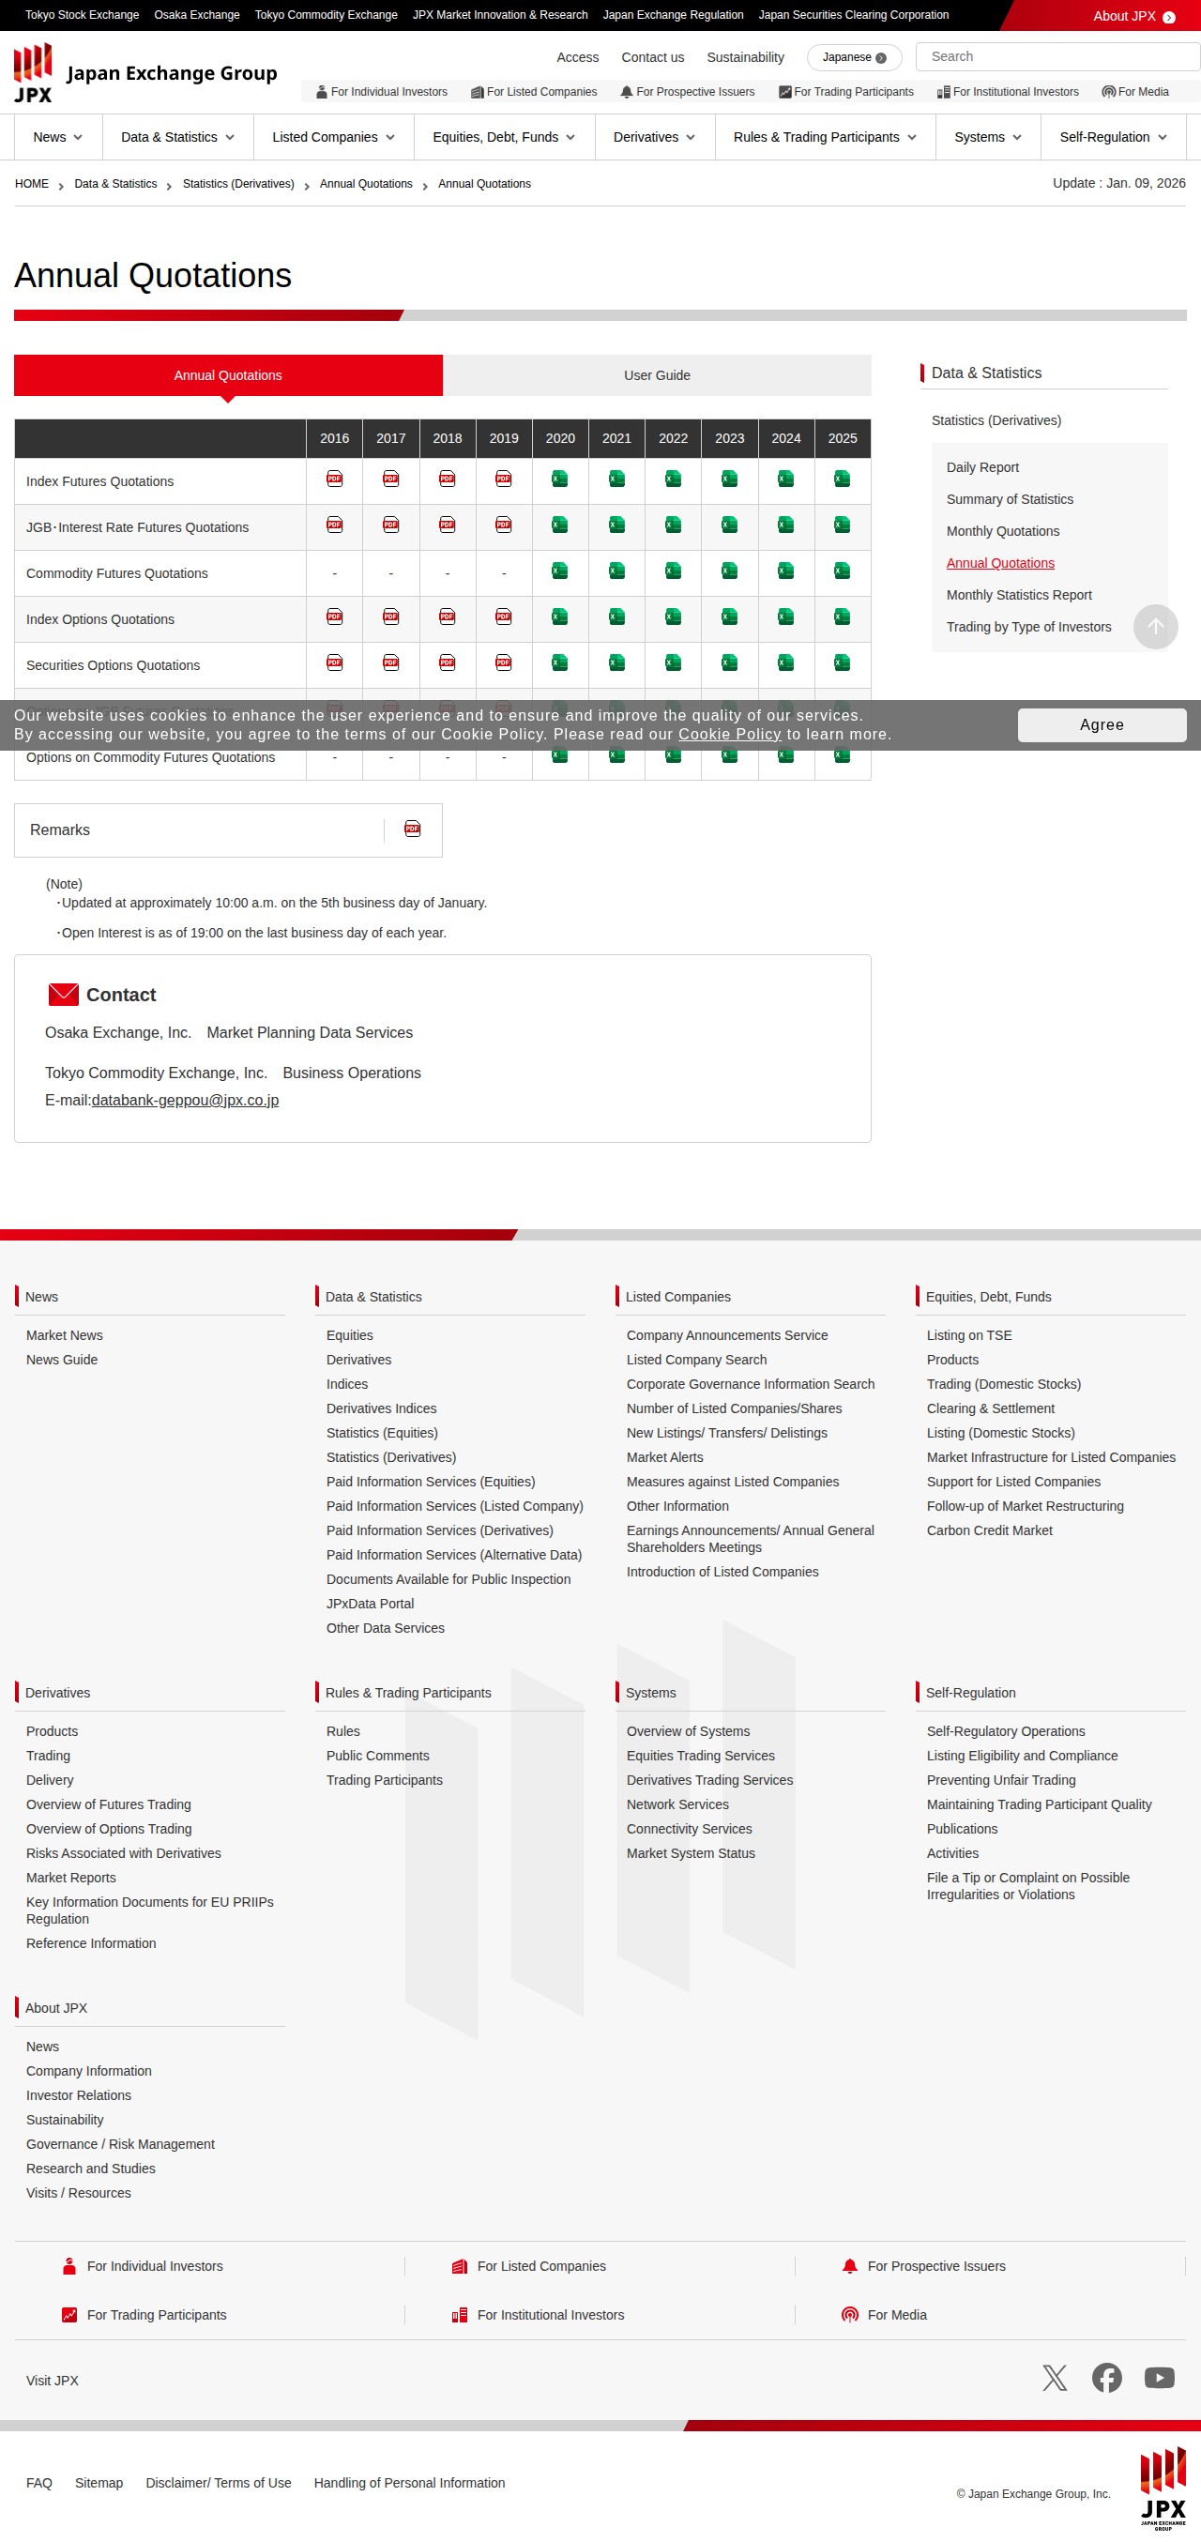Open Tokyo Stock Exchange top link
Viewport: 1201px width, 2542px height.
pyautogui.click(x=82, y=15)
